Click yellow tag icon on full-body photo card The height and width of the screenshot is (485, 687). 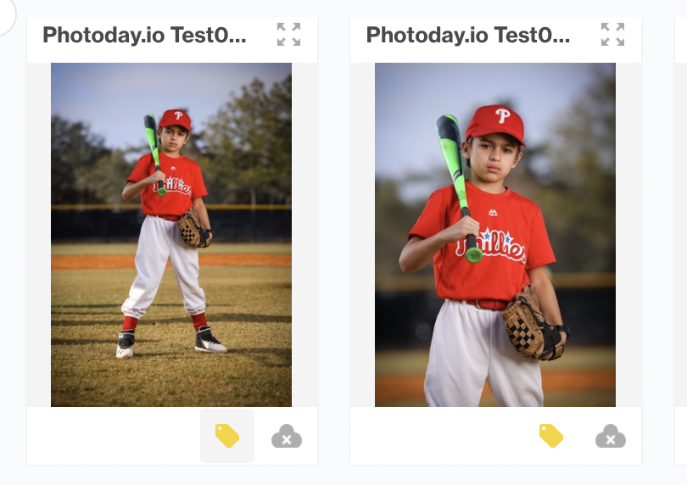tap(227, 436)
